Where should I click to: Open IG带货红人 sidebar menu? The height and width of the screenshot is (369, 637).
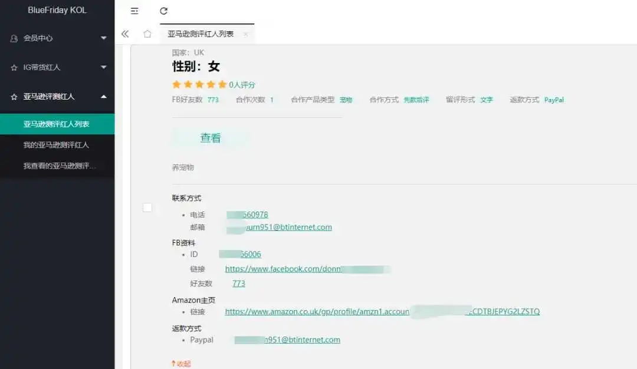point(57,67)
